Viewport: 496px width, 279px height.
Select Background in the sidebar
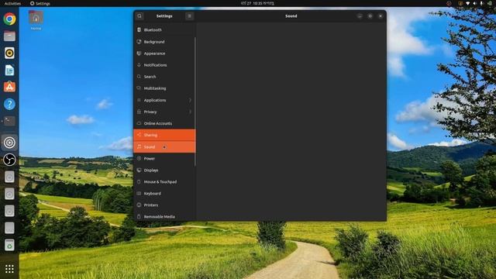[164, 42]
